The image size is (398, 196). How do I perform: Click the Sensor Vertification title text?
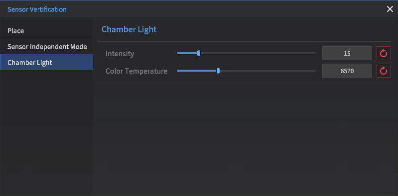pyautogui.click(x=37, y=9)
